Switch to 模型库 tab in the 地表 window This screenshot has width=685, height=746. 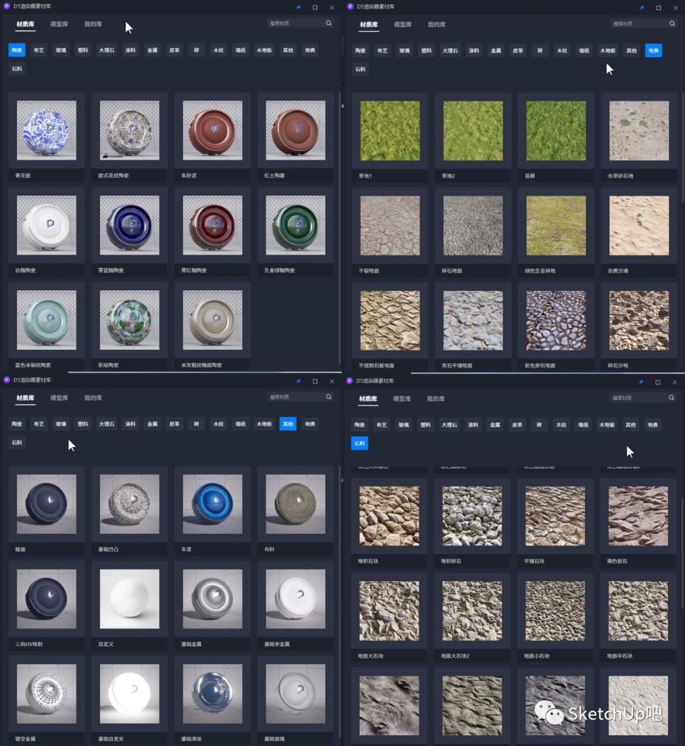[x=403, y=24]
